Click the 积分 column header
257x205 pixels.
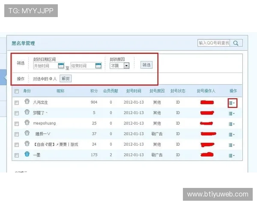coord(94,91)
